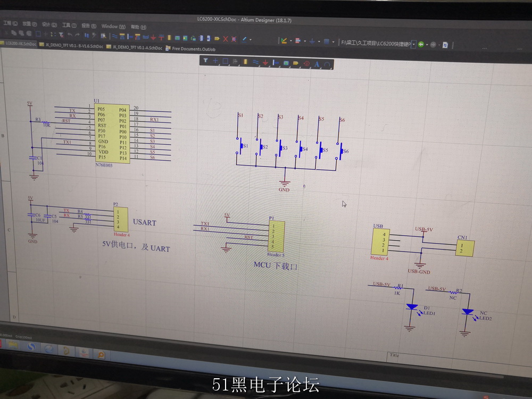Switch to the Free Documents.OutJob tab

click(190, 49)
